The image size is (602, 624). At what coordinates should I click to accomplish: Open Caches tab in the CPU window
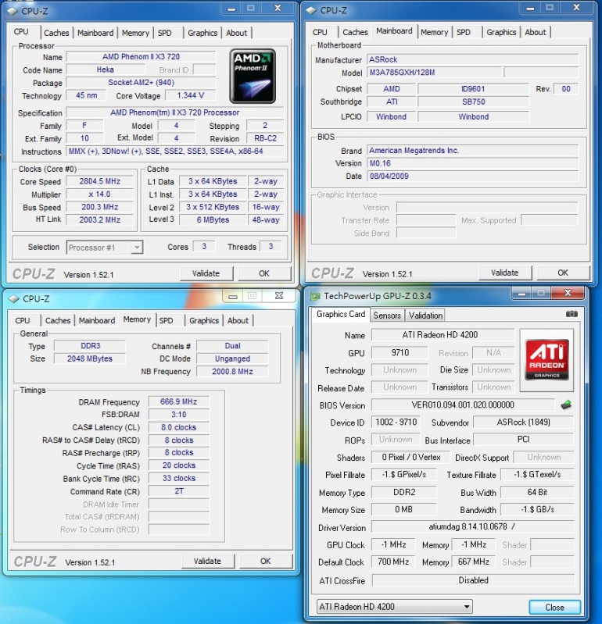[x=56, y=33]
